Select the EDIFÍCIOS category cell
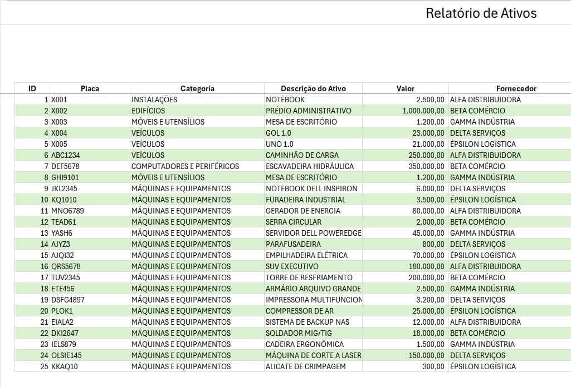This screenshot has height=387, width=571. pos(197,111)
